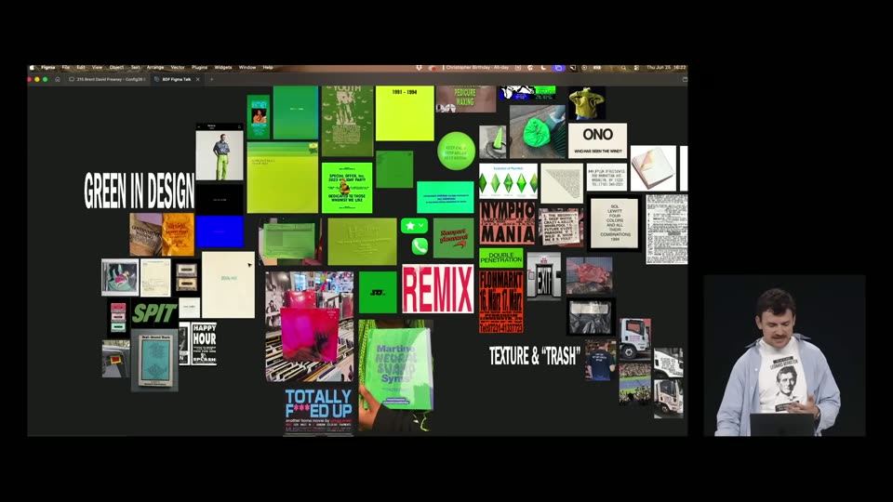Open the Text menu
893x502 pixels.
136,67
